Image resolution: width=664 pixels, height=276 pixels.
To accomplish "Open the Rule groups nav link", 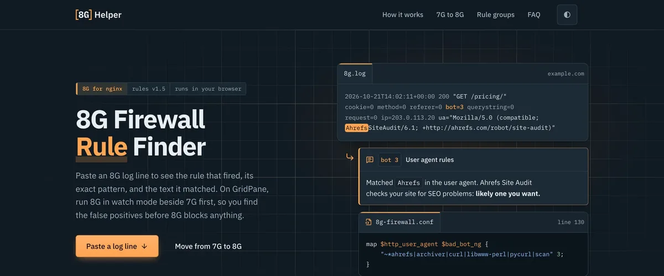I will [496, 15].
